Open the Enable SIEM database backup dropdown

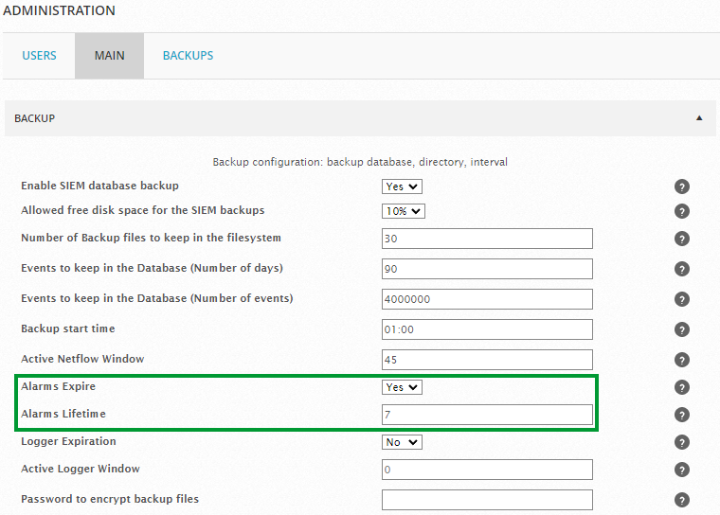pyautogui.click(x=402, y=186)
